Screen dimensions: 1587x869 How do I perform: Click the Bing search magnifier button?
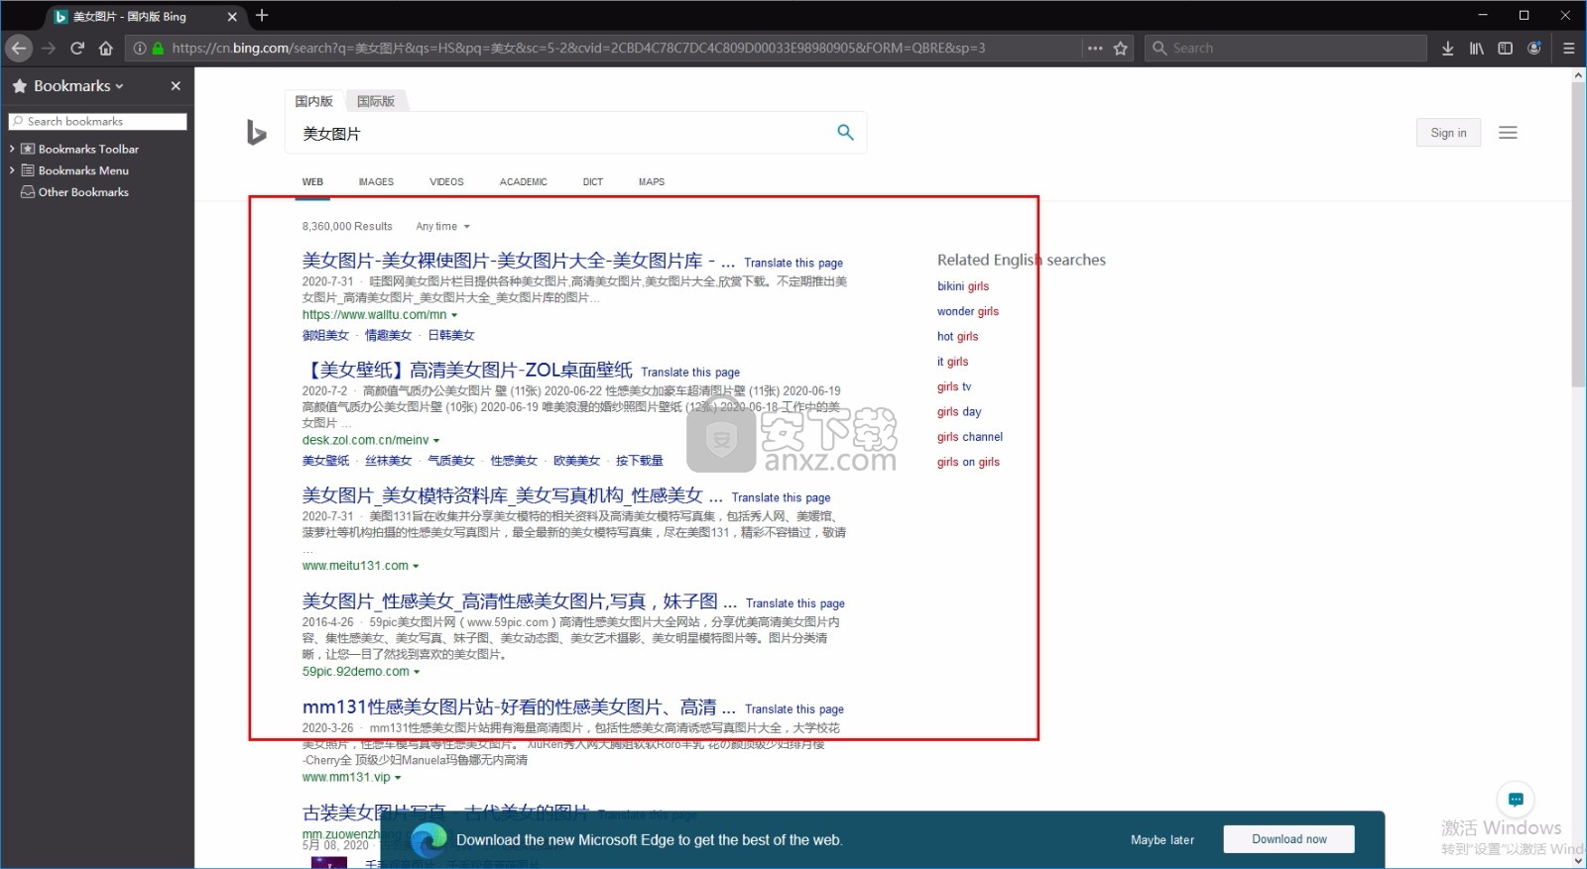(x=845, y=132)
